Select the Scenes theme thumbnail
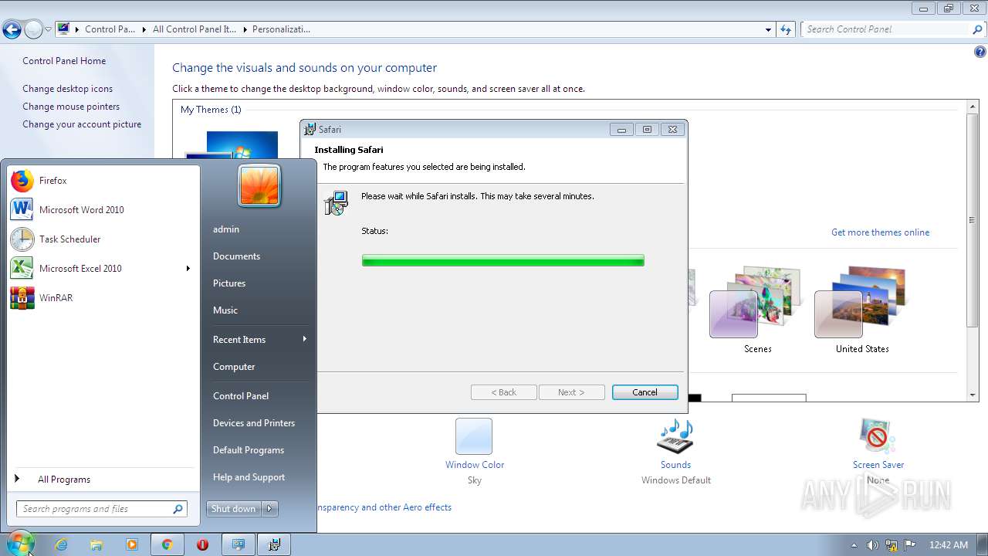 click(756, 303)
